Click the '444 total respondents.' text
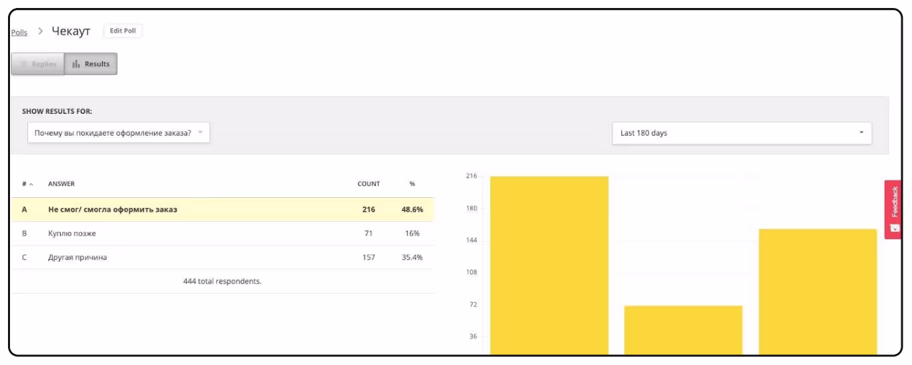Image resolution: width=912 pixels, height=365 pixels. (222, 281)
